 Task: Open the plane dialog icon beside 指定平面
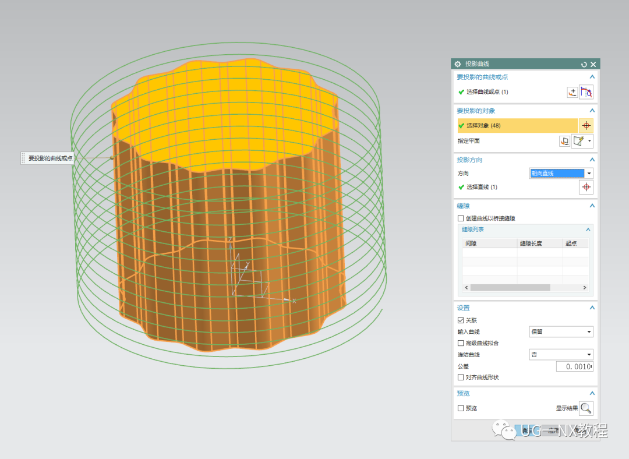(x=565, y=141)
